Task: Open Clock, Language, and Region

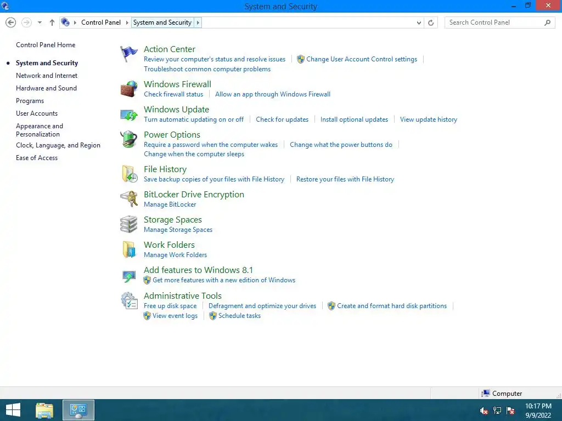Action: (x=58, y=145)
